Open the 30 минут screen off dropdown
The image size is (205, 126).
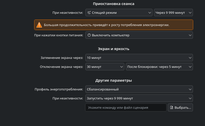(105, 67)
